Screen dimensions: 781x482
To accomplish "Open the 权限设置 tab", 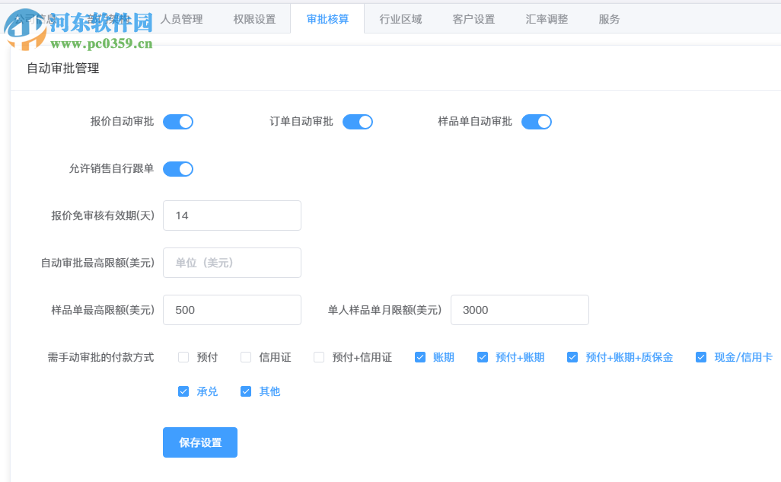I will coord(255,19).
